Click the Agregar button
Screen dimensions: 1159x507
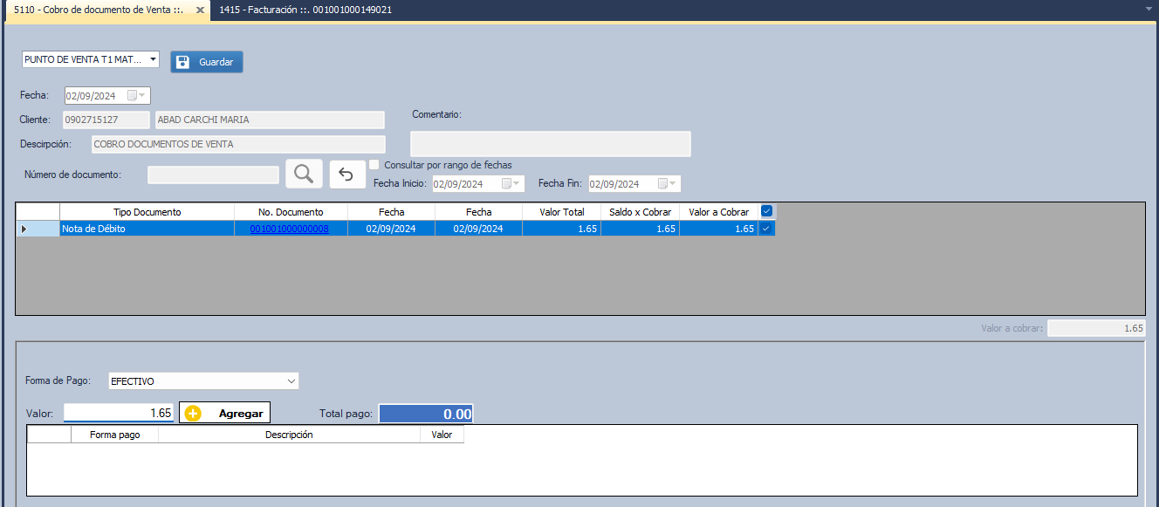coord(225,413)
